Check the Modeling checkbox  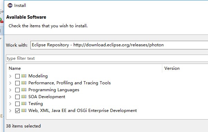point(17,76)
